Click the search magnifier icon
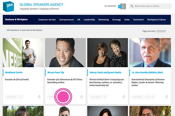Image resolution: width=175 pixels, height=116 pixels. click(x=132, y=6)
